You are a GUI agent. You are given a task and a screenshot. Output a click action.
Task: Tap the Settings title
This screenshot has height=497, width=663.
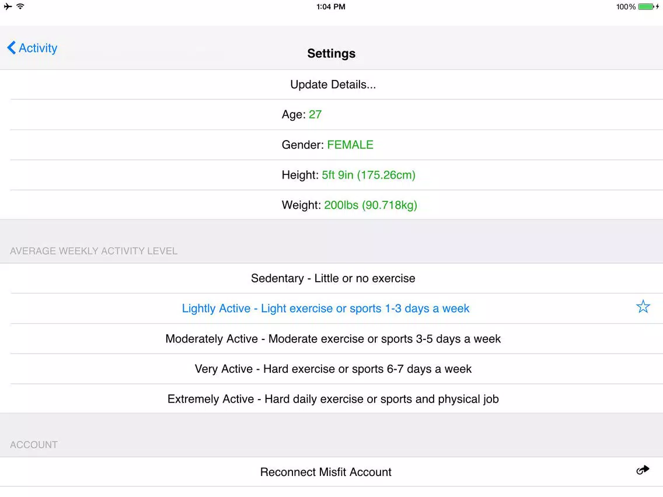331,54
